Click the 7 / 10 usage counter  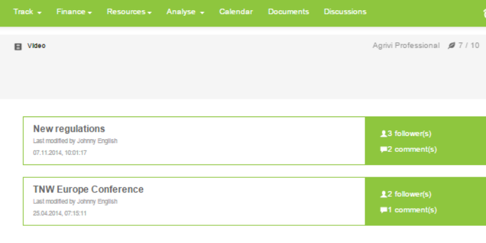[469, 46]
